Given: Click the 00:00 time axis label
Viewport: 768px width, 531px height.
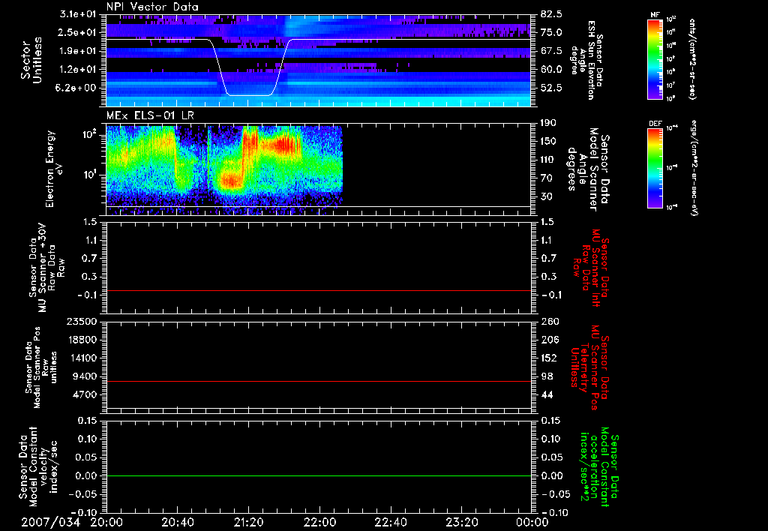Looking at the screenshot, I should [x=532, y=522].
